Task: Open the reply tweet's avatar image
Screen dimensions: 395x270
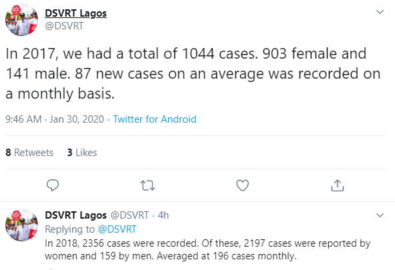Action: [x=21, y=225]
